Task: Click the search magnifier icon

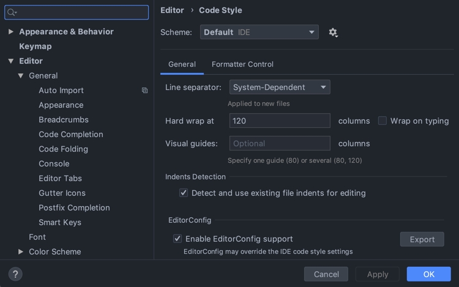Action: 12,12
